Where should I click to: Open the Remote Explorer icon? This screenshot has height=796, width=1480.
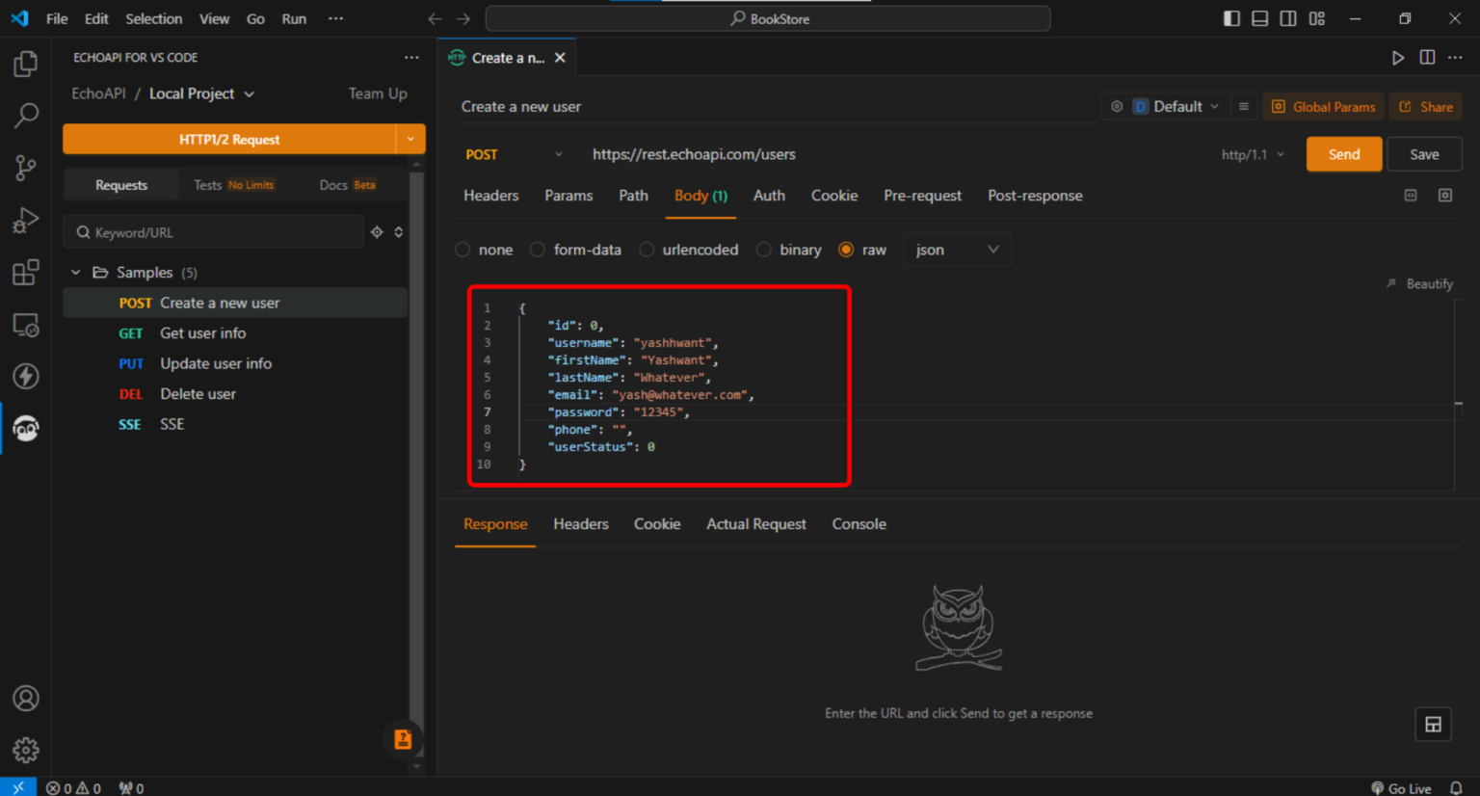coord(26,325)
